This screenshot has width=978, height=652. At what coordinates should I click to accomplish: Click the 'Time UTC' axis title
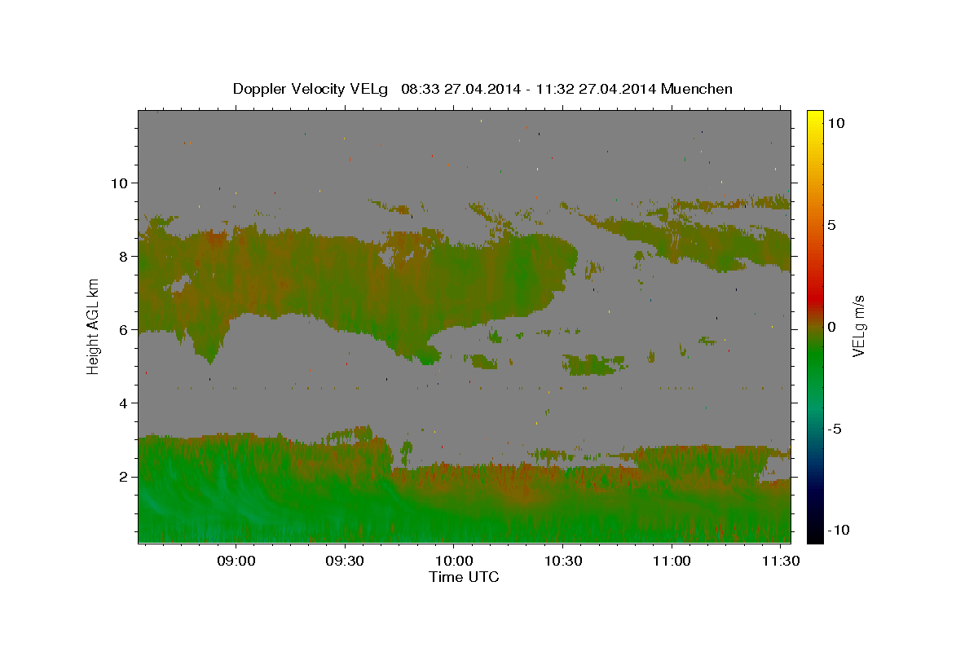point(464,577)
